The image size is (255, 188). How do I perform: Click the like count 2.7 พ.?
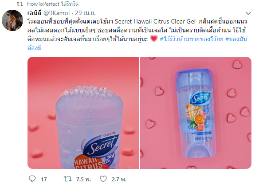(119, 180)
